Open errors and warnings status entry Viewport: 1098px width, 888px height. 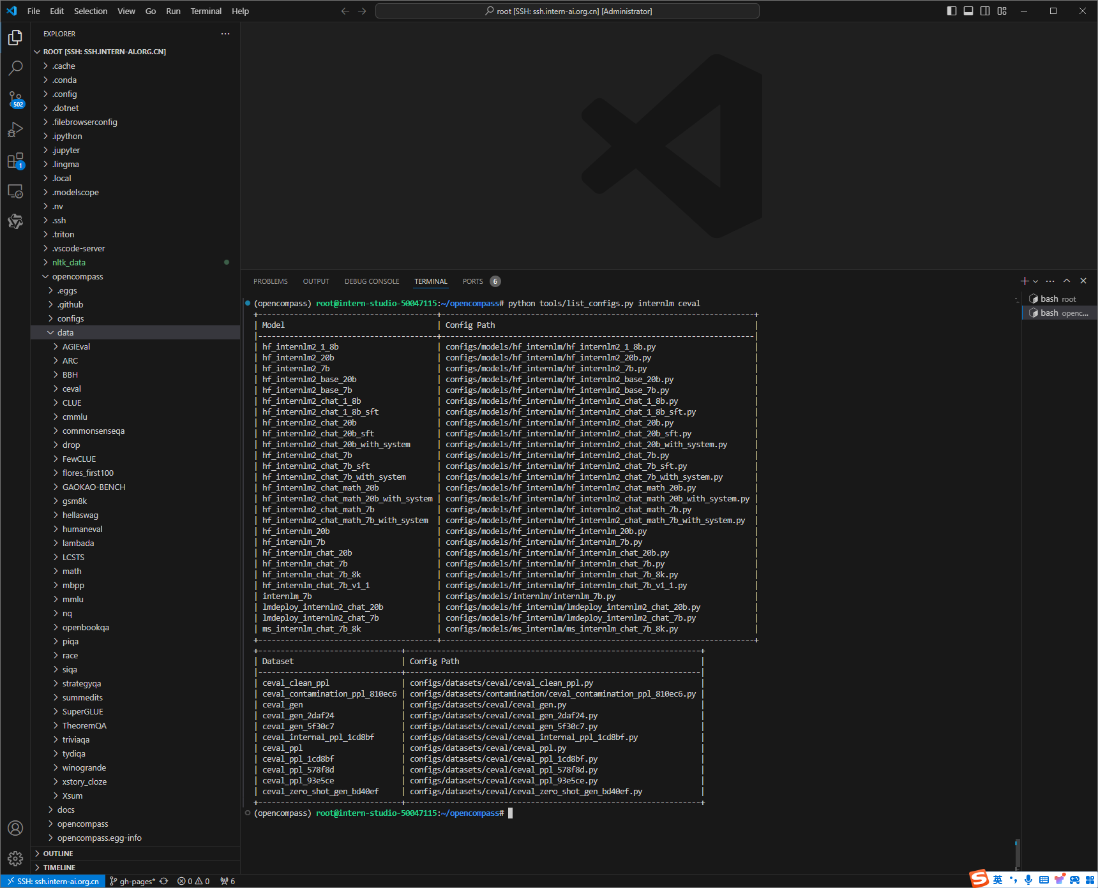pyautogui.click(x=193, y=881)
